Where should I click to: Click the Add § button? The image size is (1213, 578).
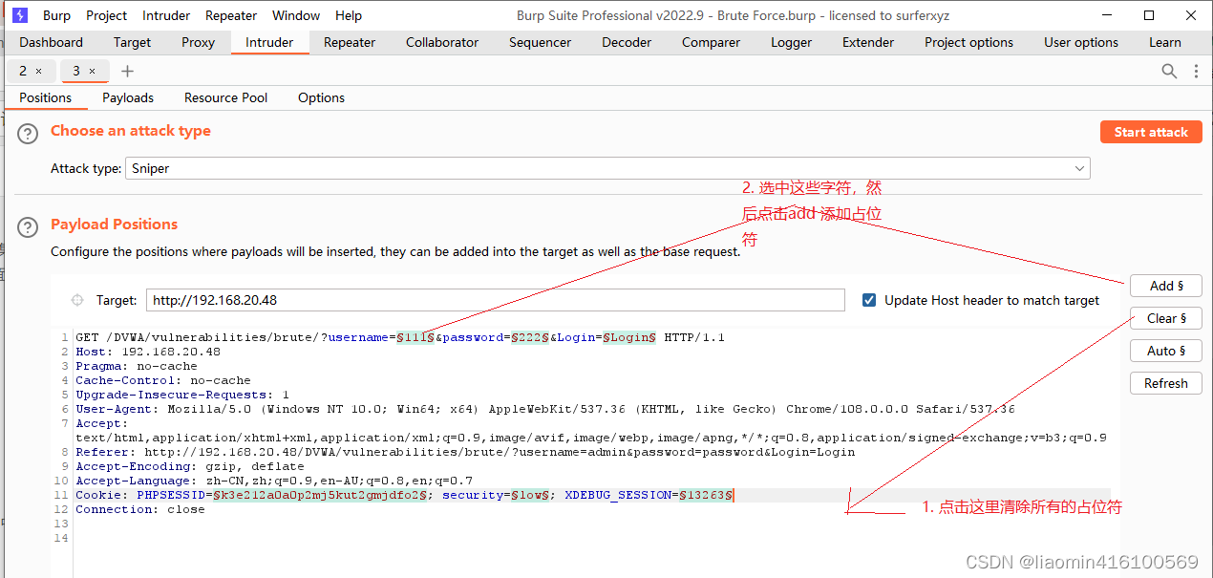(x=1166, y=286)
